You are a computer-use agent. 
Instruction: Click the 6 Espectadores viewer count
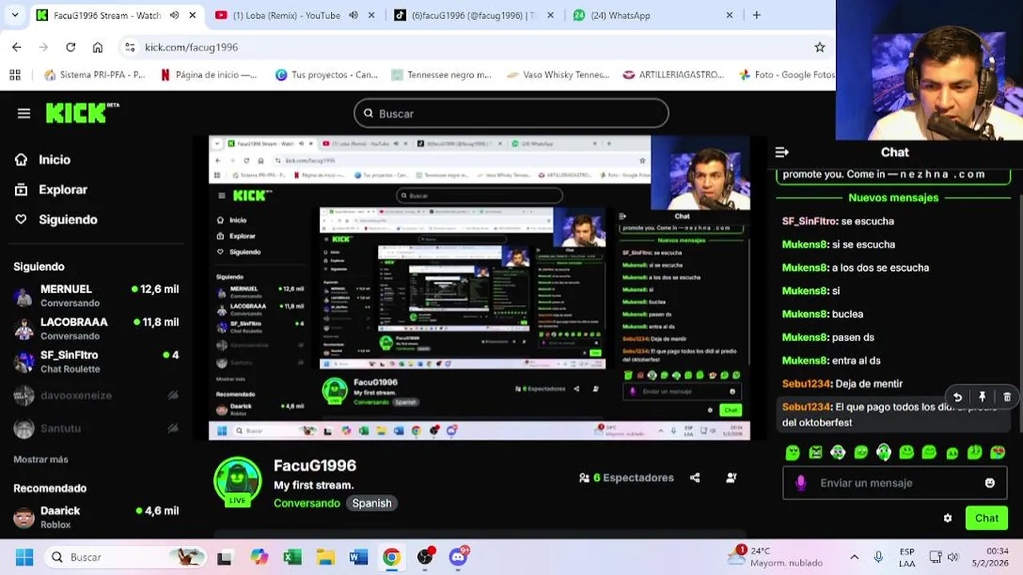click(x=627, y=478)
